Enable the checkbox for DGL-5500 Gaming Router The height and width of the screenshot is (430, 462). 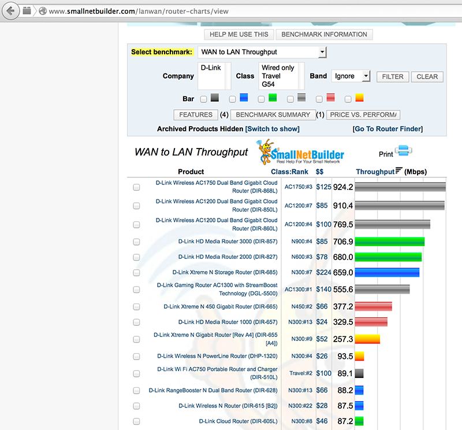[x=136, y=290]
